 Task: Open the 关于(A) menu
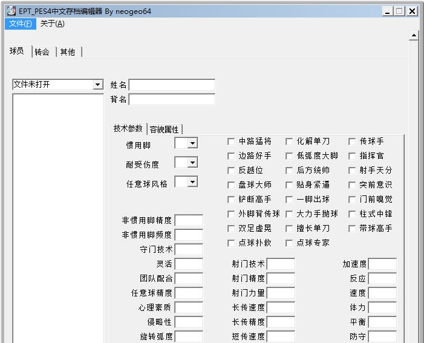(x=52, y=24)
